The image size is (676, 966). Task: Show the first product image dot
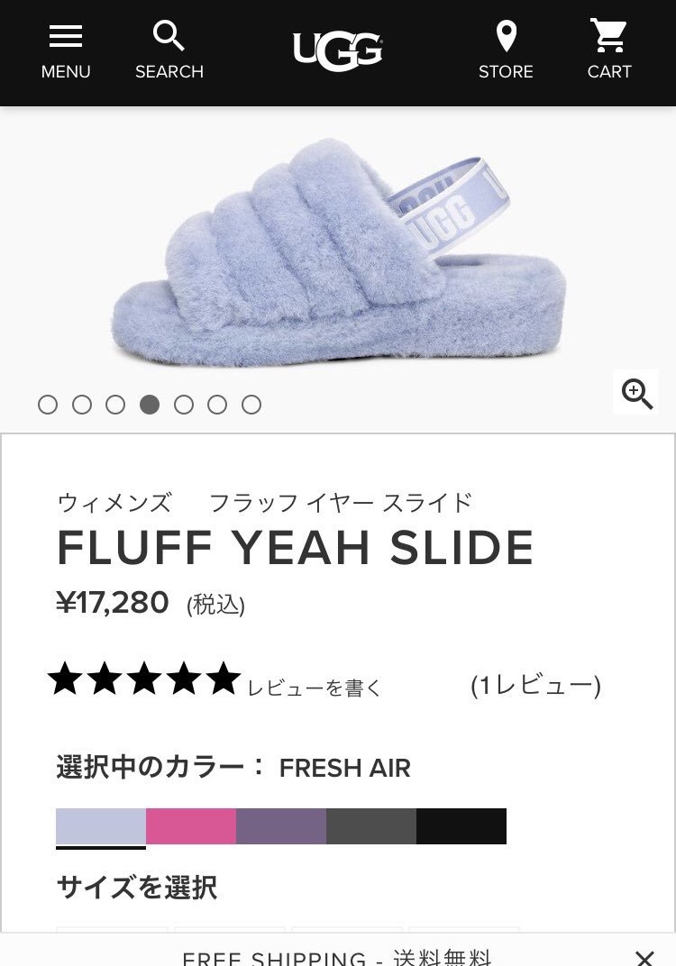coord(48,405)
